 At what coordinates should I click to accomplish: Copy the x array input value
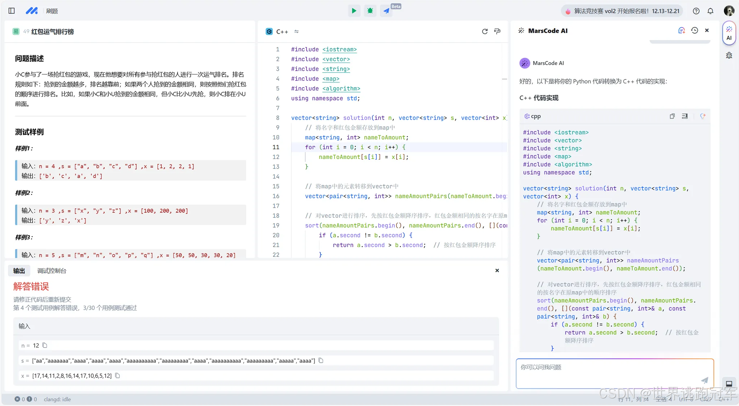[x=117, y=376]
